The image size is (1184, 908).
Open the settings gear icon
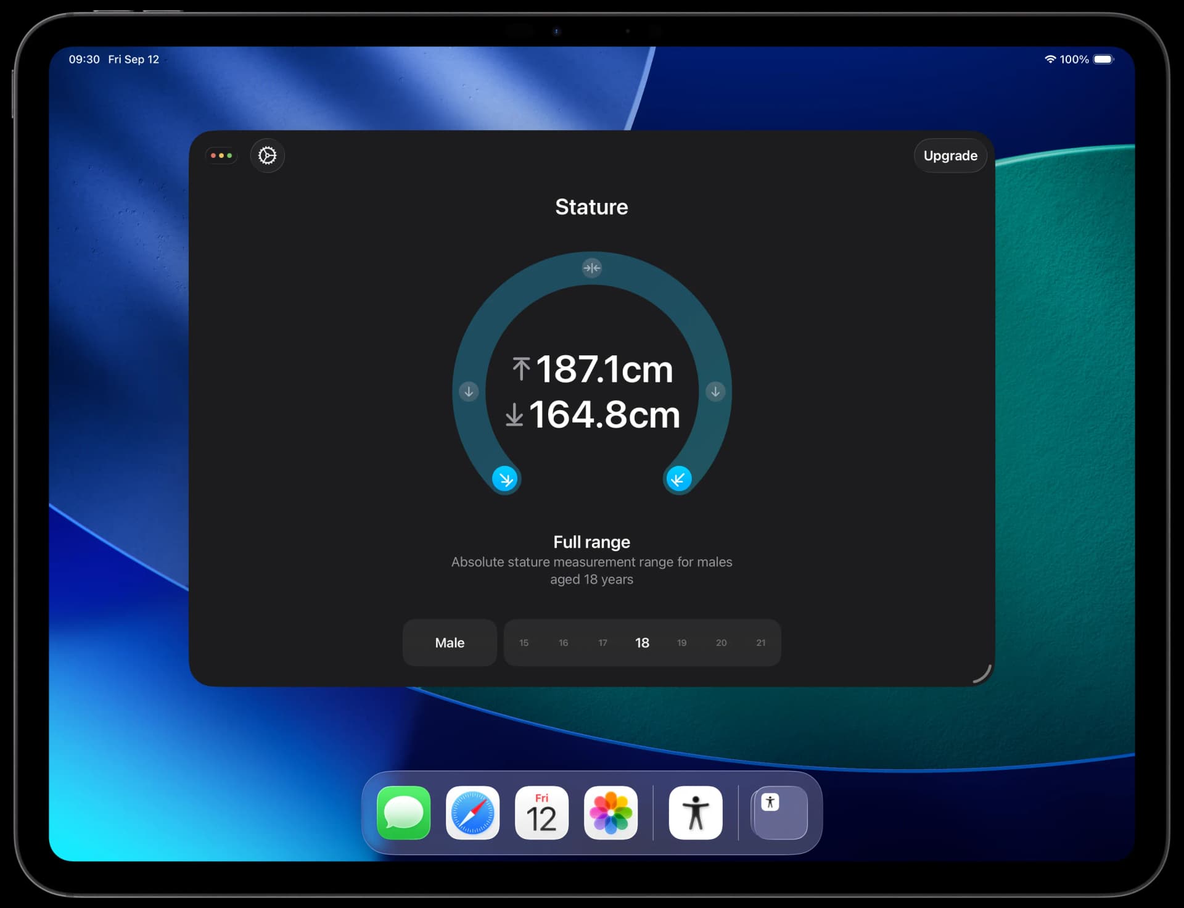click(x=267, y=155)
